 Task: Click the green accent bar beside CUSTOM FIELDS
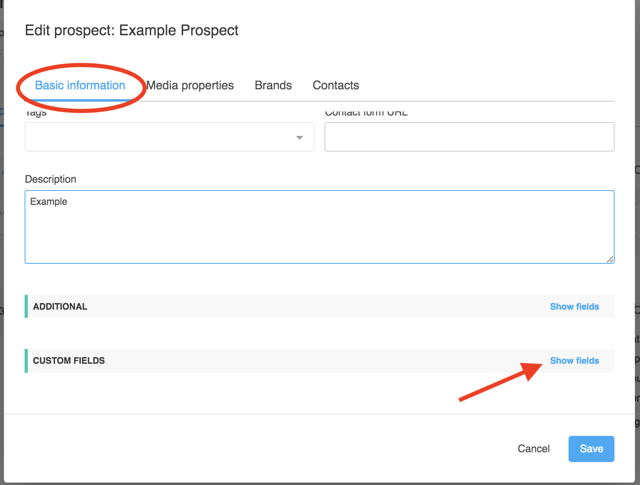tap(26, 360)
